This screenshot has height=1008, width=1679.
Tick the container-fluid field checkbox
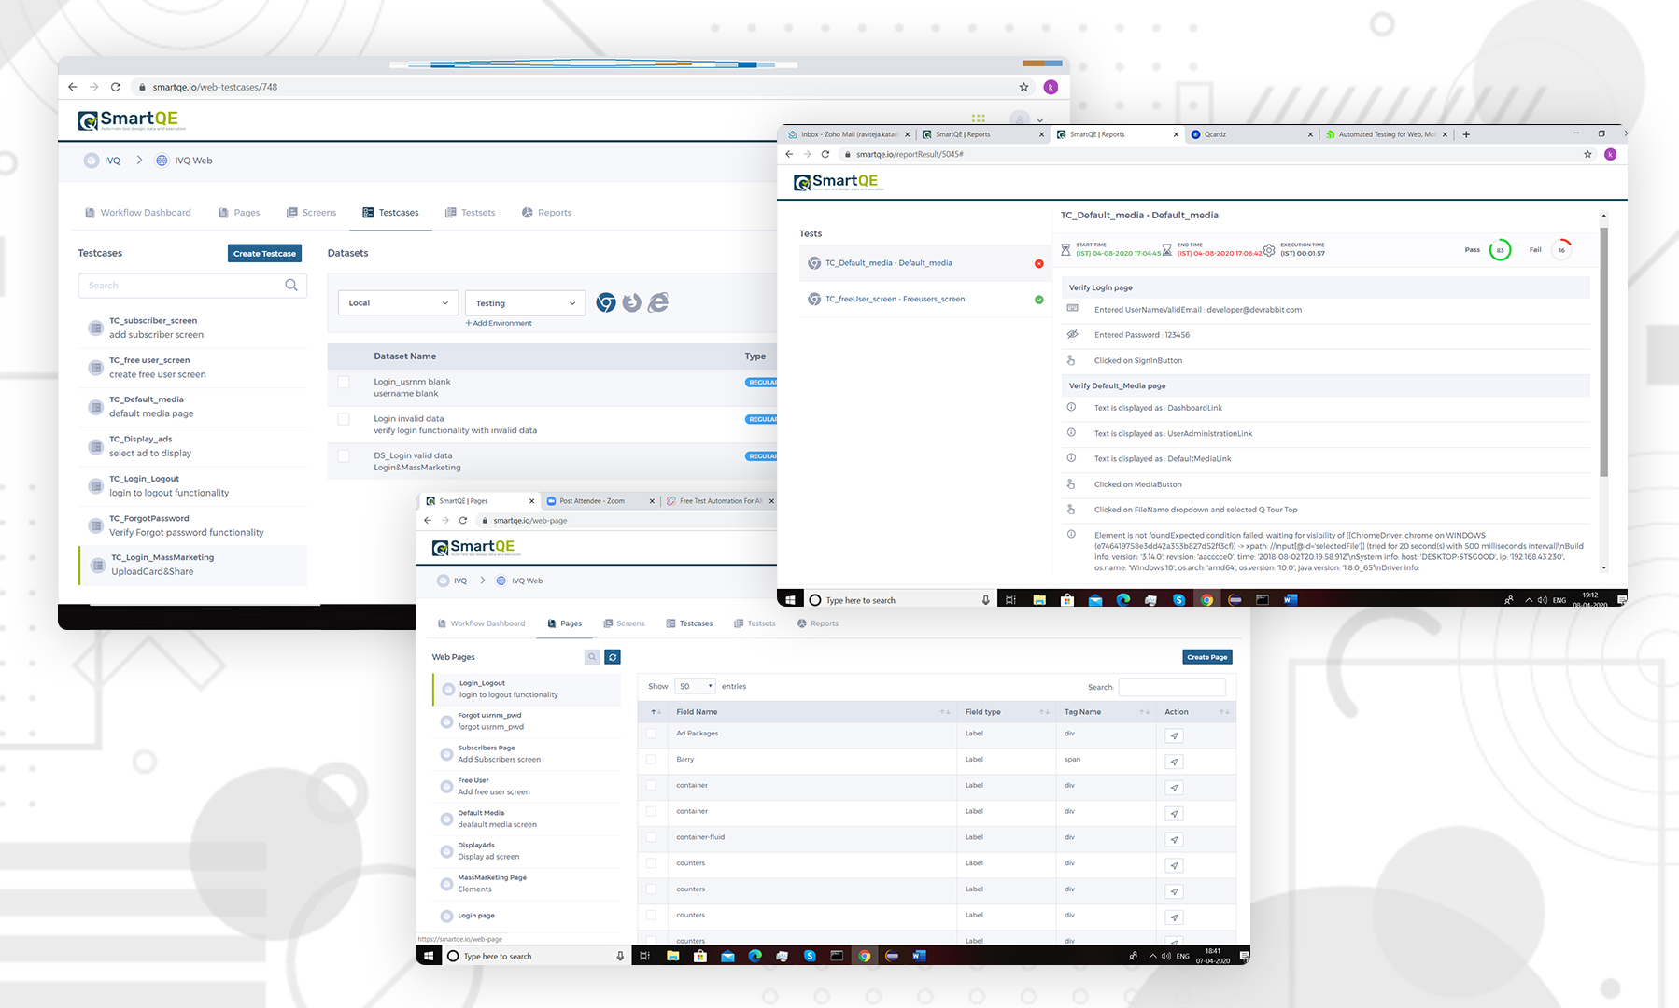point(651,837)
